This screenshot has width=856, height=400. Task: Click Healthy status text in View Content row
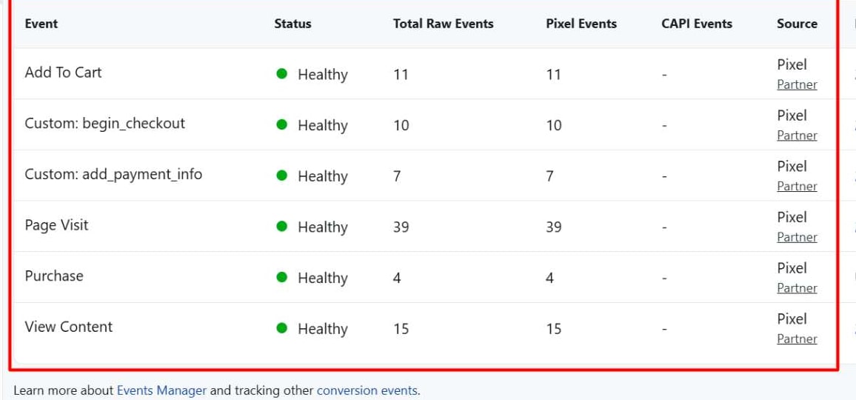[x=323, y=329]
